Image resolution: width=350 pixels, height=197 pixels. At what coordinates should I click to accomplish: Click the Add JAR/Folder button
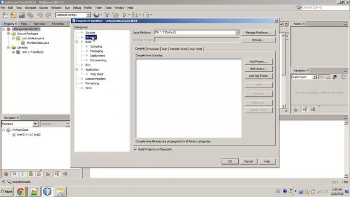[x=259, y=76]
